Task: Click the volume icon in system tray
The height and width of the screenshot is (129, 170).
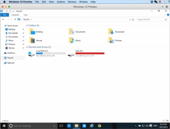Action: 147,126
